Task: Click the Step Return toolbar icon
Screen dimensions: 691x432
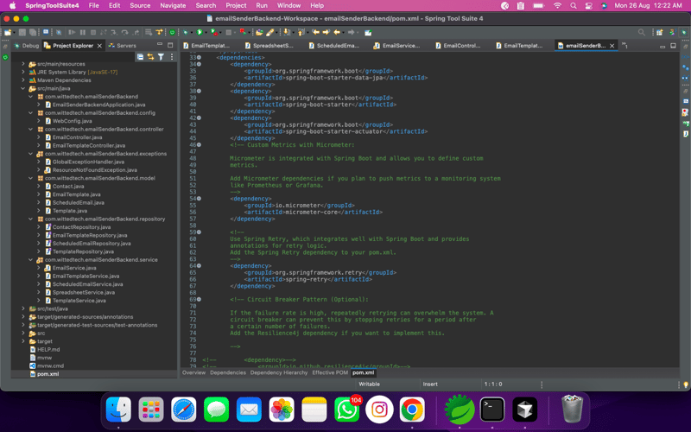Action: coord(136,32)
